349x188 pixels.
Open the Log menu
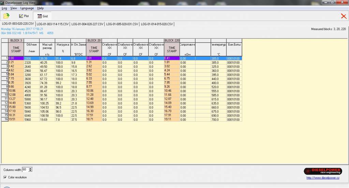pos(4,8)
